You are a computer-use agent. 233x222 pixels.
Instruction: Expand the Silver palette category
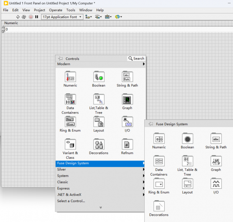coord(100,169)
